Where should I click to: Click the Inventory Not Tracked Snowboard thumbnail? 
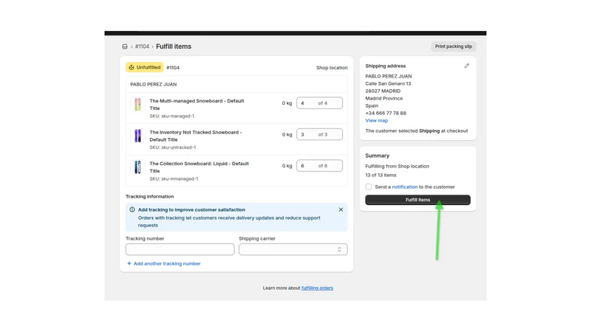pos(137,136)
